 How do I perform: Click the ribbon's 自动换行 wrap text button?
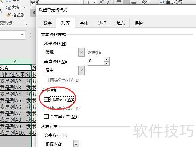171,2
